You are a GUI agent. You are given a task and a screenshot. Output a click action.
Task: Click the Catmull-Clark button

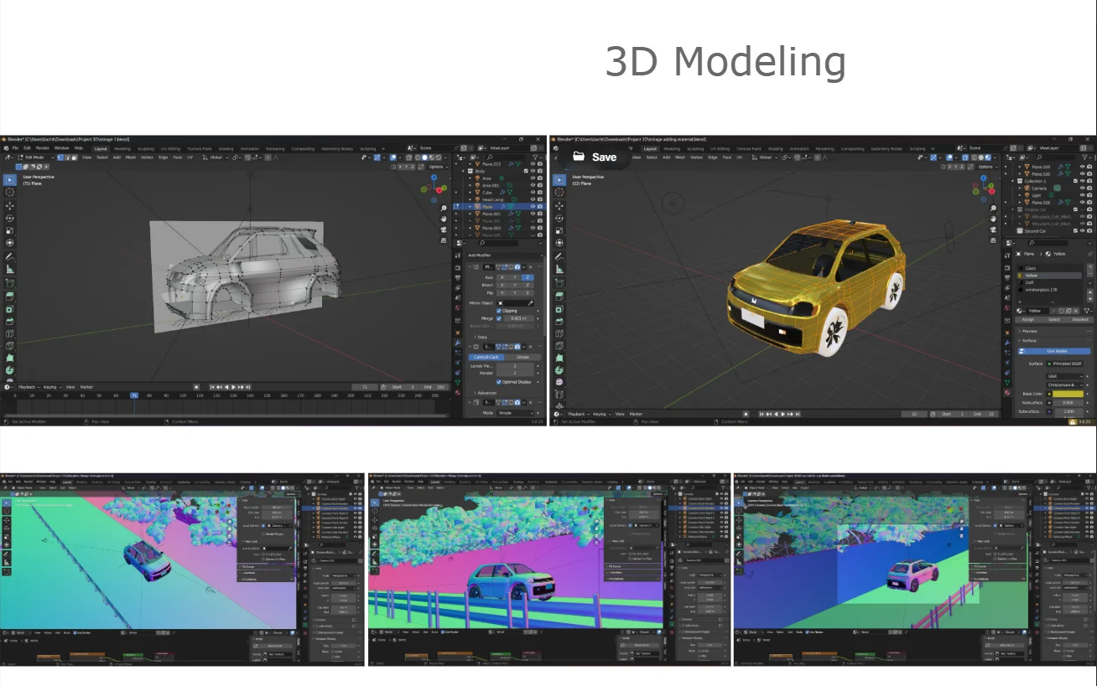[486, 357]
